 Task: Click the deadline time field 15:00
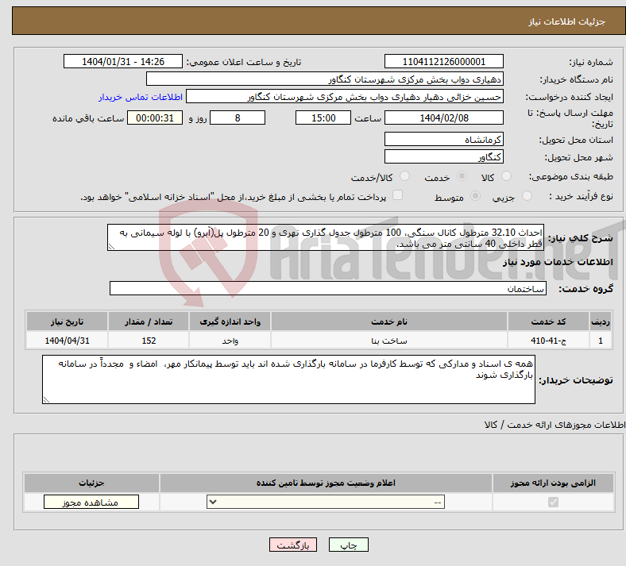click(x=323, y=118)
